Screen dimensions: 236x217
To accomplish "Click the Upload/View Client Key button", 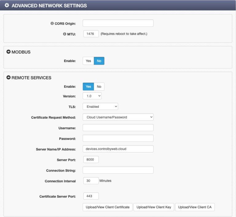I will click(154, 207).
